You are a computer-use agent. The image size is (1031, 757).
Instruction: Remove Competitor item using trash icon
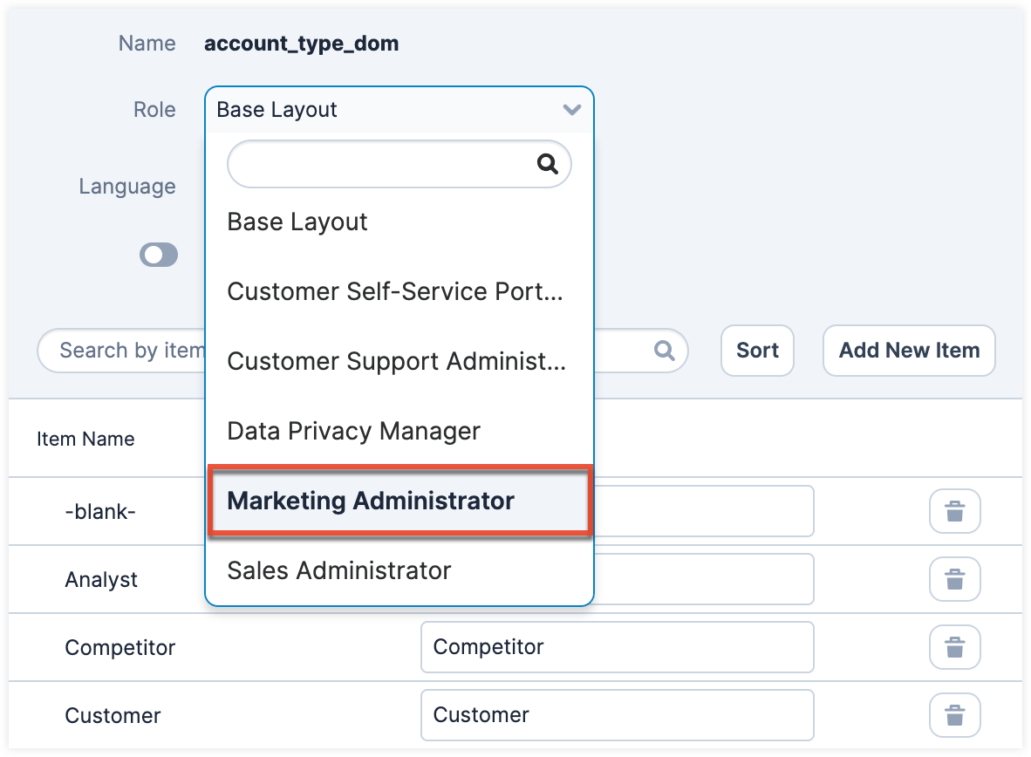[955, 647]
